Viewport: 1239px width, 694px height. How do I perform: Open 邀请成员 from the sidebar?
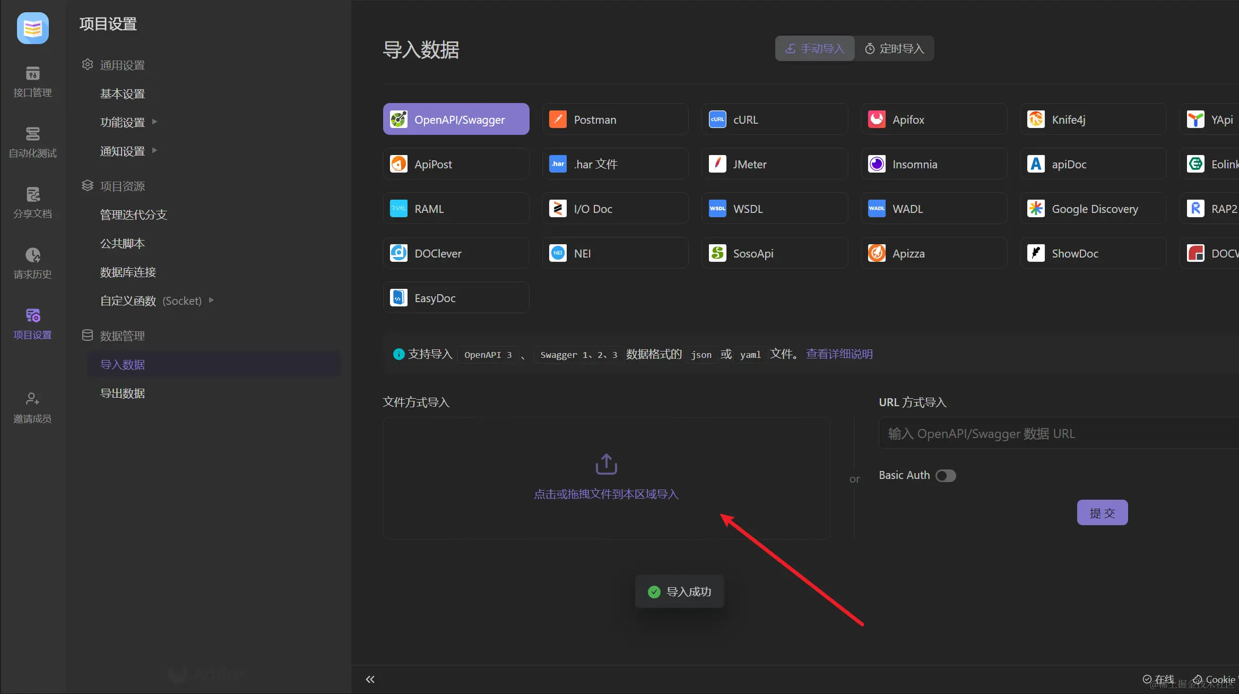pos(32,407)
